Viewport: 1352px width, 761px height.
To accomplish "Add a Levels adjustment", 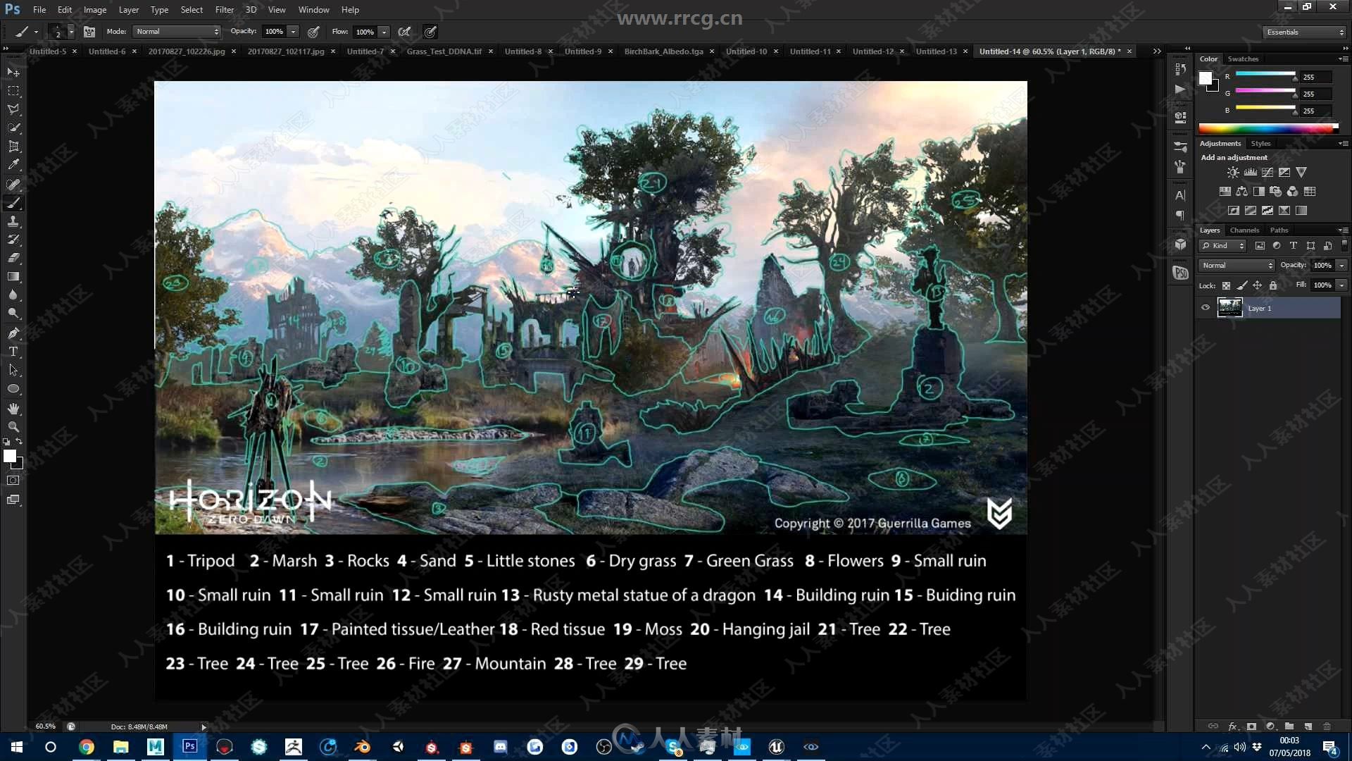I will click(1251, 173).
